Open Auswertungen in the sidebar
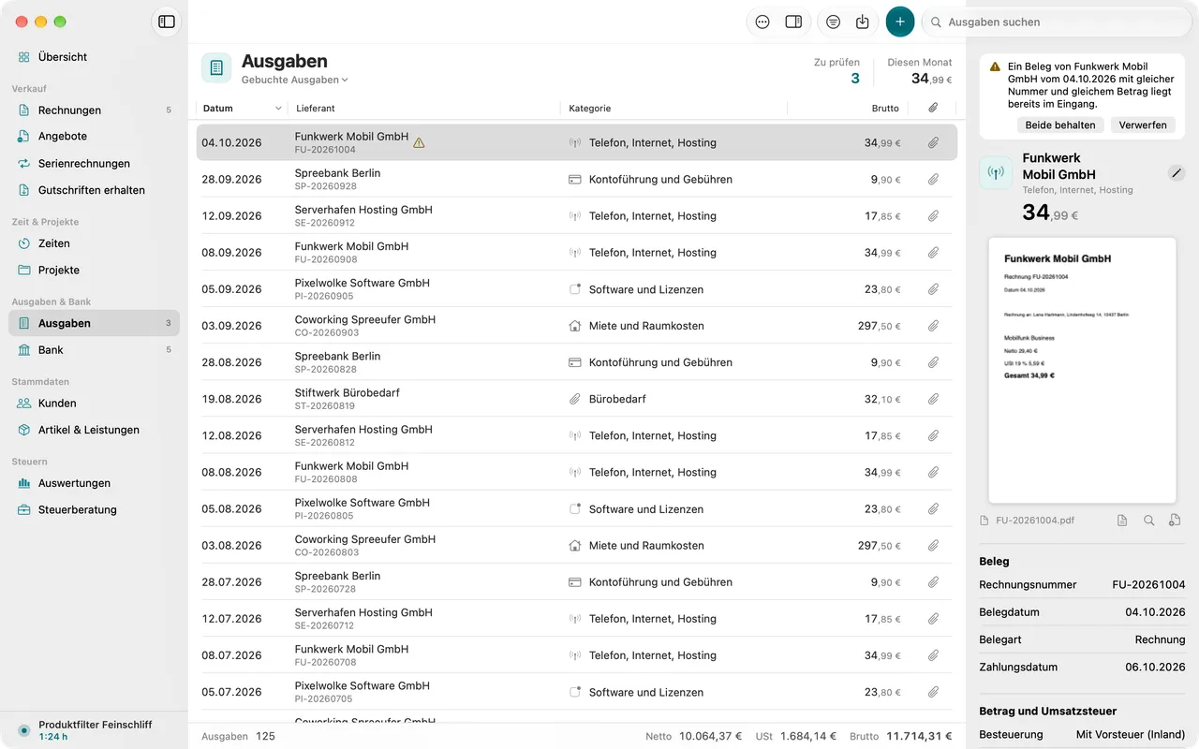This screenshot has width=1199, height=749. (x=94, y=484)
